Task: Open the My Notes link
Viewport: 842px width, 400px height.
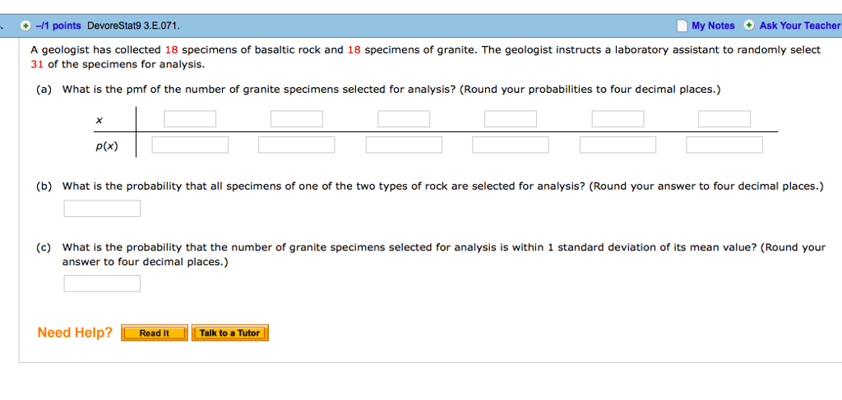Action: click(x=713, y=25)
